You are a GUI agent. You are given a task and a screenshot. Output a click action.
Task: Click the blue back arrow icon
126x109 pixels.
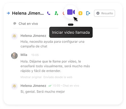click(8, 13)
